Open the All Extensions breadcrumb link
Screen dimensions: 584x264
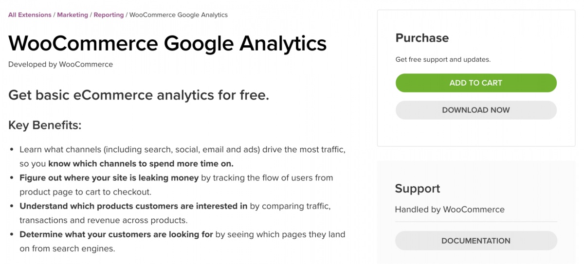tap(30, 15)
